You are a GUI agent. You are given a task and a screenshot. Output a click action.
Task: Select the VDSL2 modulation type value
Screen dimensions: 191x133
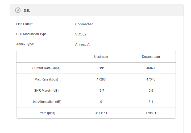click(81, 34)
